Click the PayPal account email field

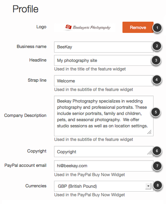pos(104,166)
